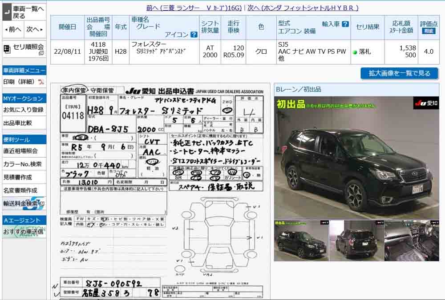View the rear-view Forester thumbnail

coord(356,241)
